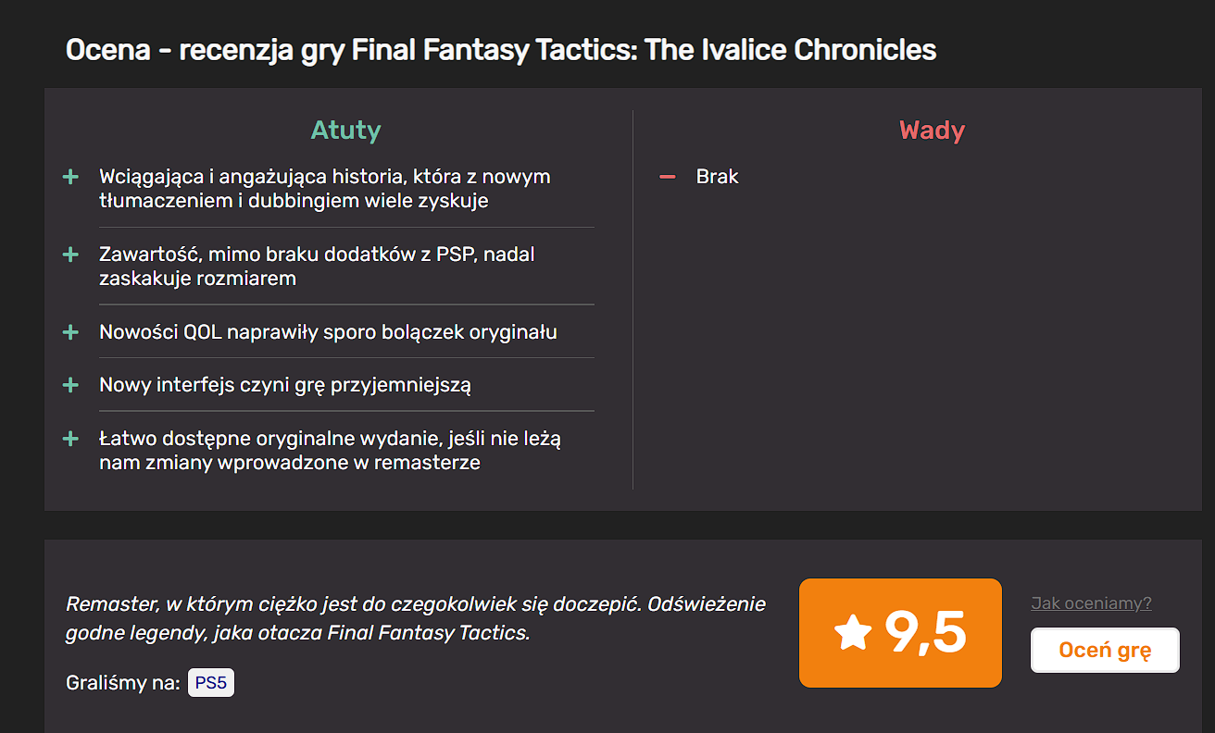The height and width of the screenshot is (733, 1215).
Task: Click the white star icon in the rating box
Action: click(x=853, y=634)
